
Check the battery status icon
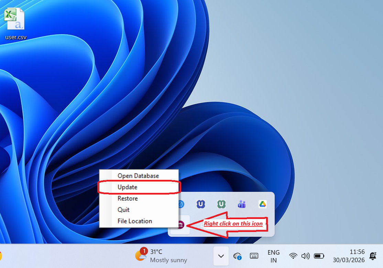click(x=319, y=256)
